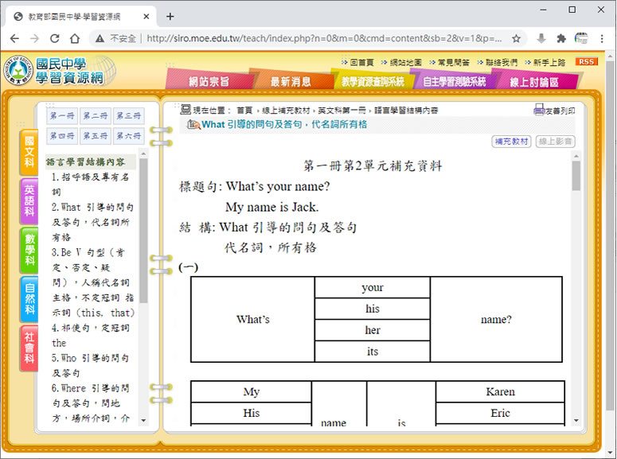
Task: Click the 補充教材 button
Action: pos(511,142)
